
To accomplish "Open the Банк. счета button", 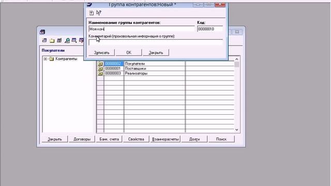I will tap(109, 139).
